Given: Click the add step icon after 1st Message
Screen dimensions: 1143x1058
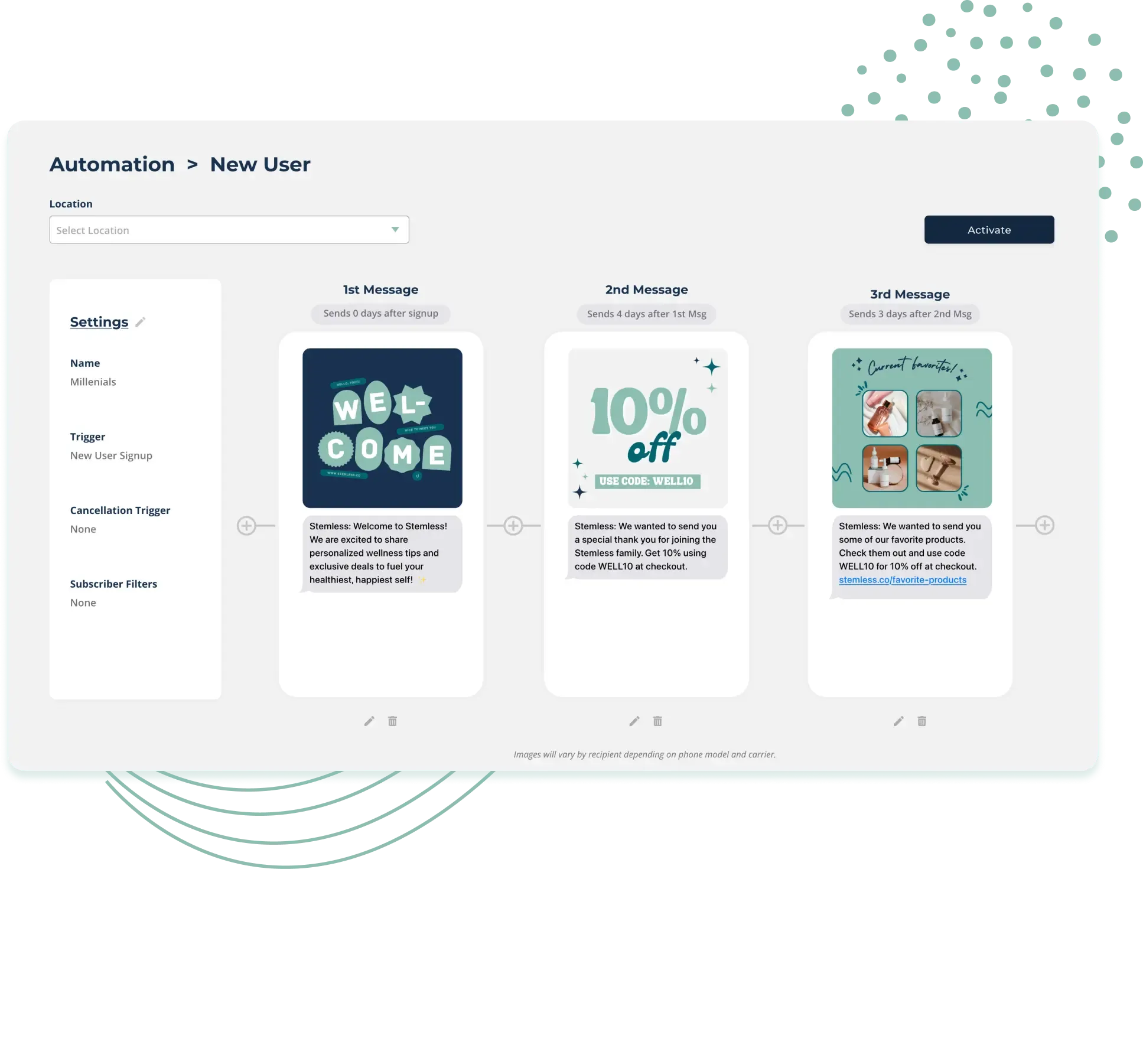Looking at the screenshot, I should pyautogui.click(x=514, y=525).
